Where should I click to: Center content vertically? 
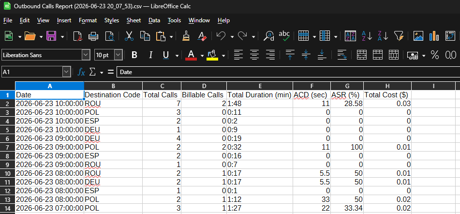306,55
